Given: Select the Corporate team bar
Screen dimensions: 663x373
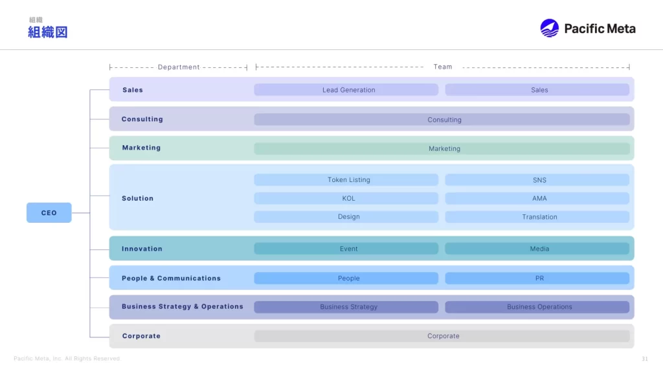Looking at the screenshot, I should tap(442, 336).
